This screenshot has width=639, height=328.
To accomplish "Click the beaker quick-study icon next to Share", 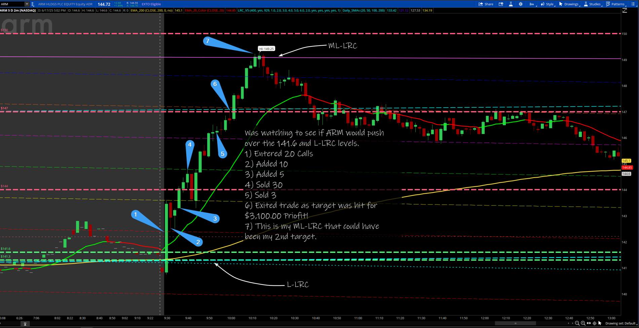I will pos(511,4).
